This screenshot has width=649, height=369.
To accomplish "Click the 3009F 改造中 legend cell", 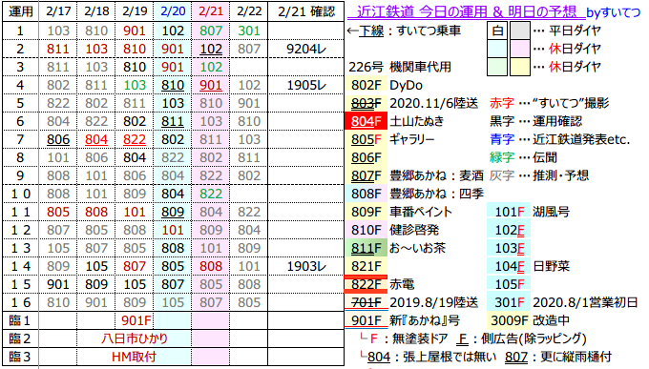I will 510,320.
